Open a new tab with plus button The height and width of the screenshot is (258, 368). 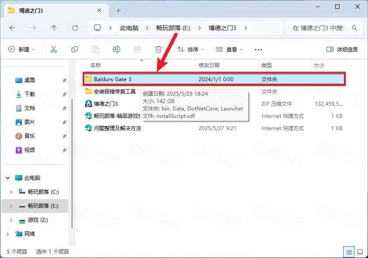point(119,10)
